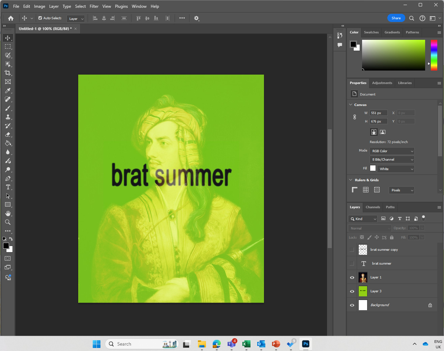Click the three-dots more options button
444x351 pixels.
click(182, 18)
